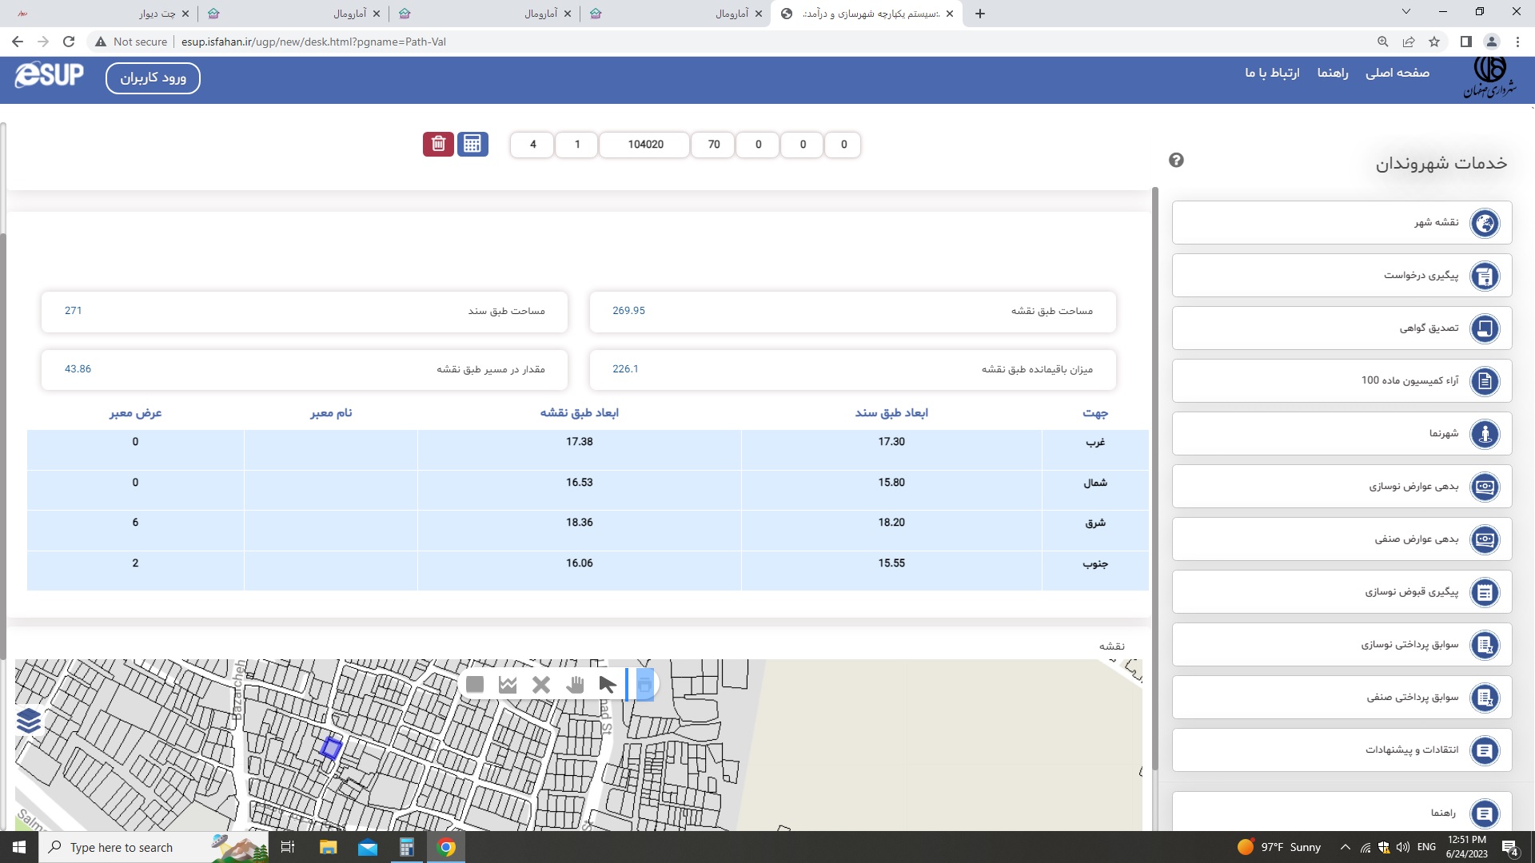Go to صفحه اصلی home menu
This screenshot has width=1535, height=863.
pos(1397,73)
